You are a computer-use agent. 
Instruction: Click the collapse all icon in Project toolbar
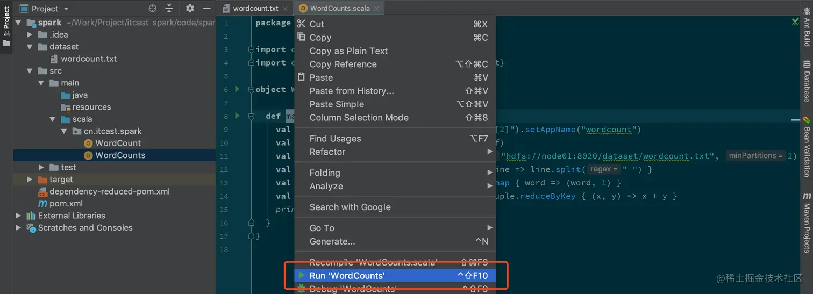pyautogui.click(x=169, y=8)
